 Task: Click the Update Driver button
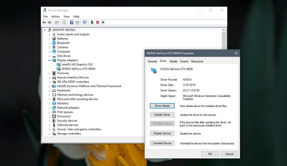point(162,115)
